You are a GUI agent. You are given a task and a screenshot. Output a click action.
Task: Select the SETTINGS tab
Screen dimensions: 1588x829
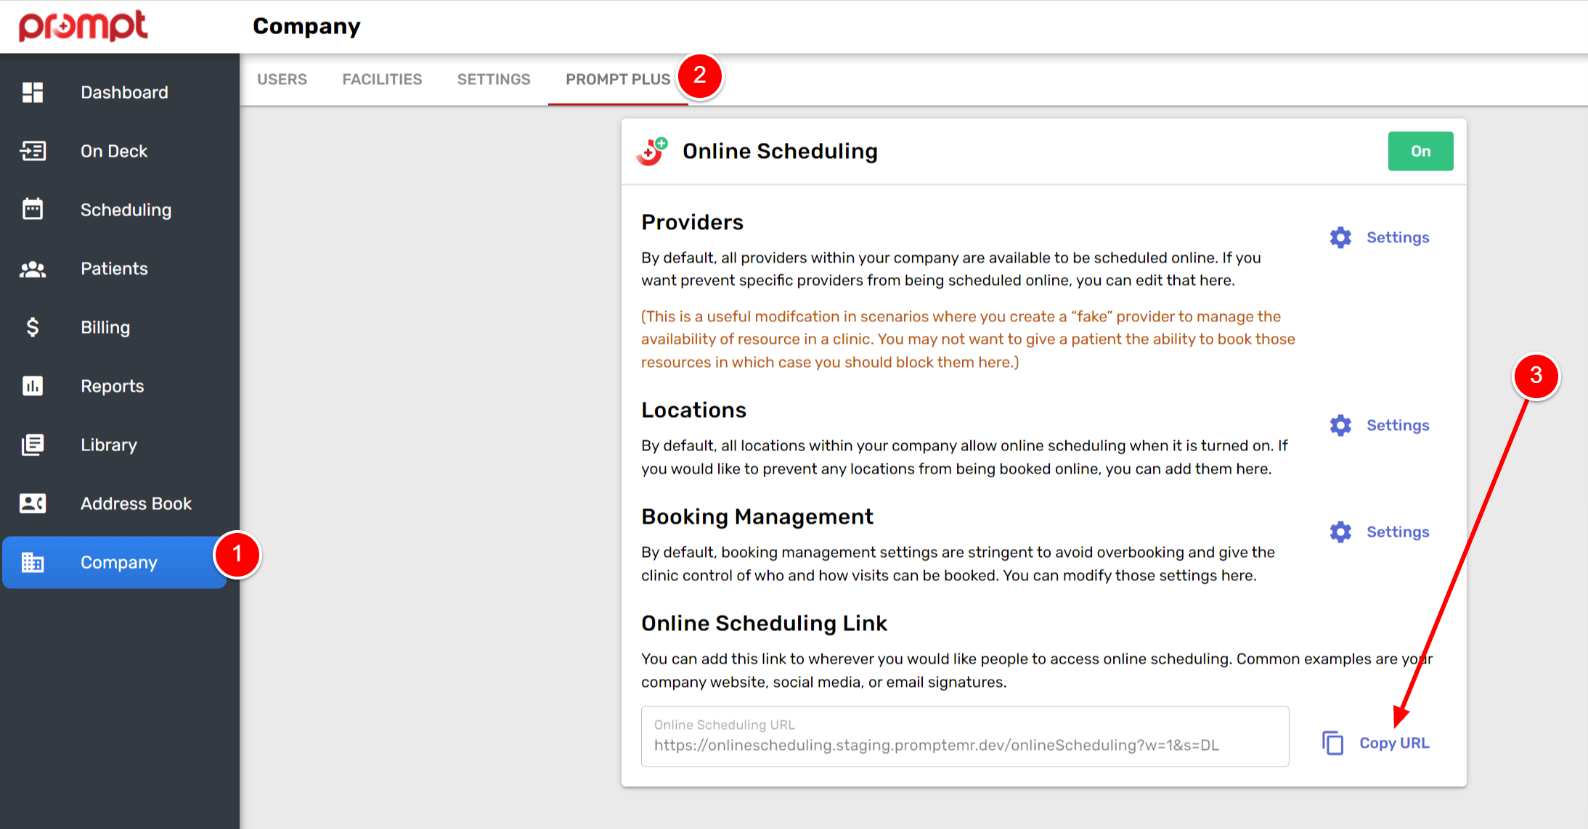(494, 80)
